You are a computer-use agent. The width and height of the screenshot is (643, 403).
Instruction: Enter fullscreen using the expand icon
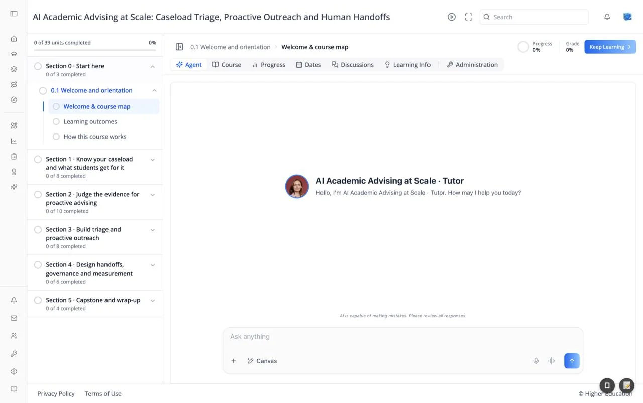pyautogui.click(x=469, y=17)
